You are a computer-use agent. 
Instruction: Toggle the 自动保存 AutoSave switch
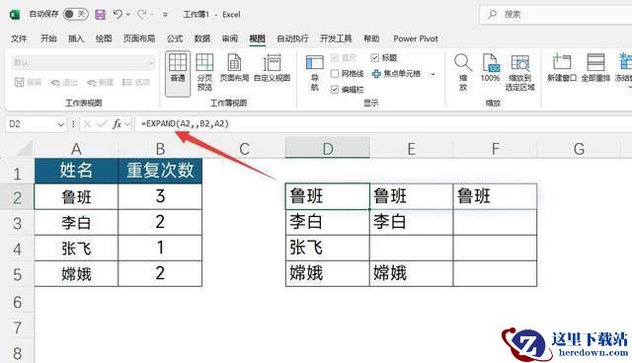75,15
